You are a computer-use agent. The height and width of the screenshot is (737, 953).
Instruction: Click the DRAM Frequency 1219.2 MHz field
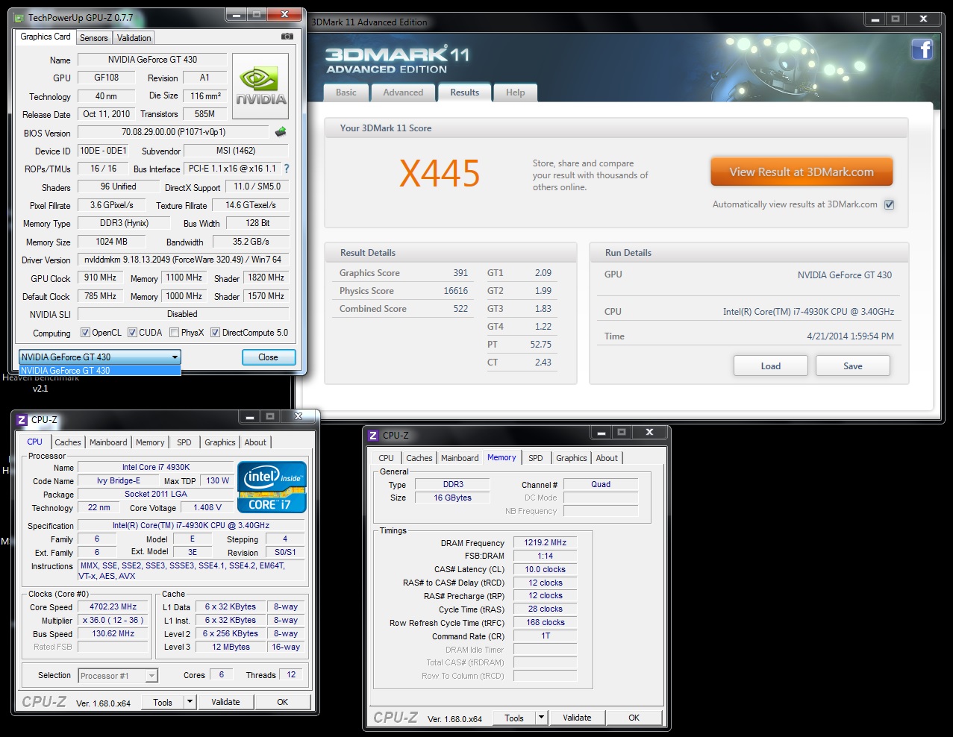click(545, 543)
